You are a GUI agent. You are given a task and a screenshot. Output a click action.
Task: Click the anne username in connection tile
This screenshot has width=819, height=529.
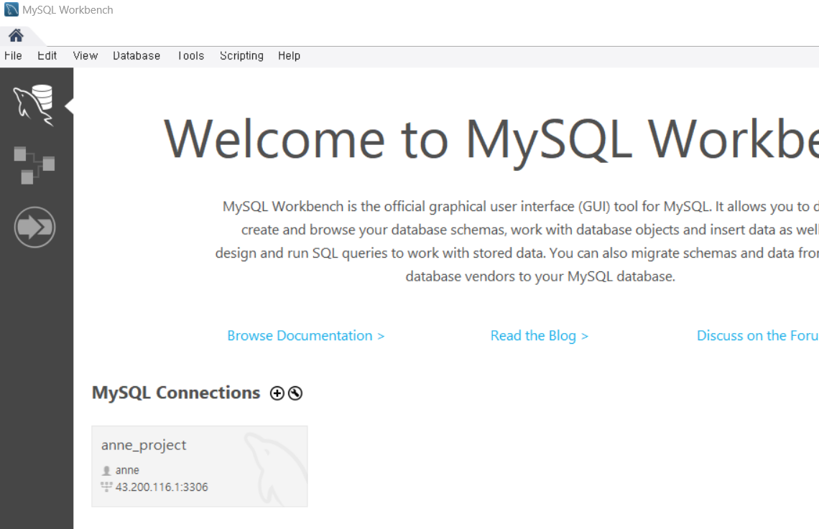click(x=127, y=470)
